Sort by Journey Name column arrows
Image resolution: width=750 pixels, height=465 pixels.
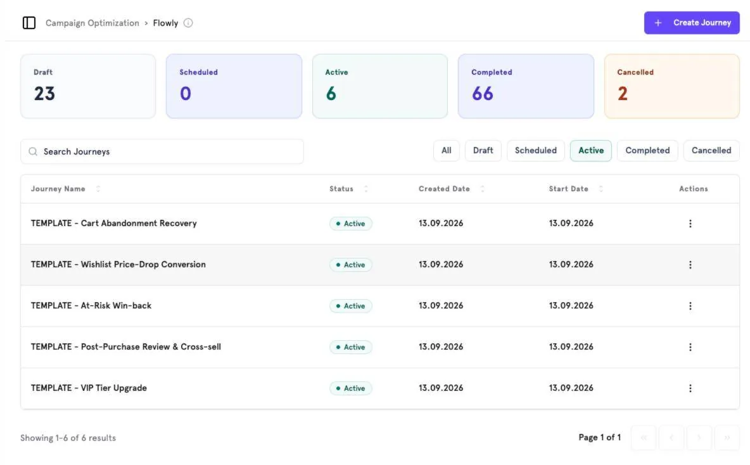tap(98, 189)
